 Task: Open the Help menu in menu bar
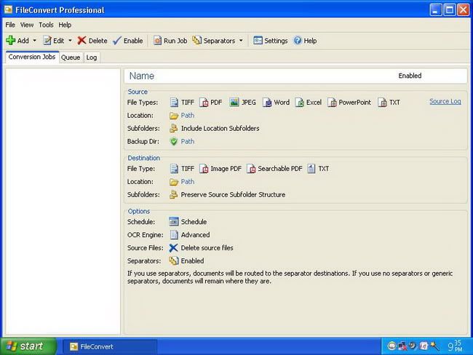[x=65, y=25]
